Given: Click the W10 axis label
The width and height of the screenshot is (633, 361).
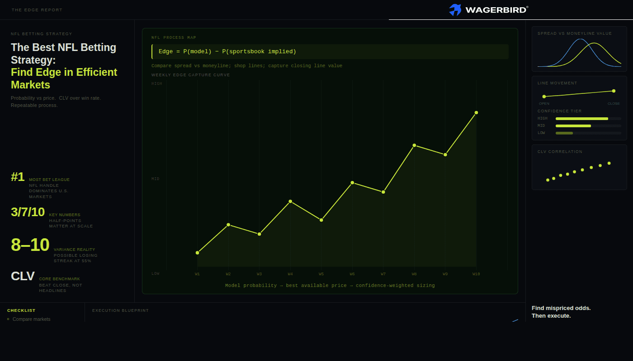Looking at the screenshot, I should click(476, 274).
